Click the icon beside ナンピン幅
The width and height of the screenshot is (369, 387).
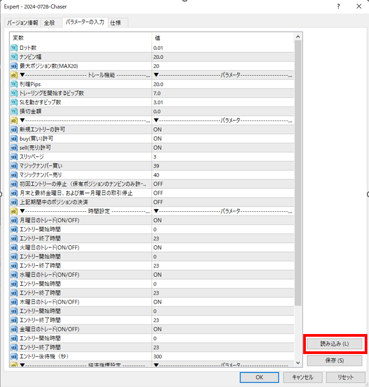coord(14,57)
